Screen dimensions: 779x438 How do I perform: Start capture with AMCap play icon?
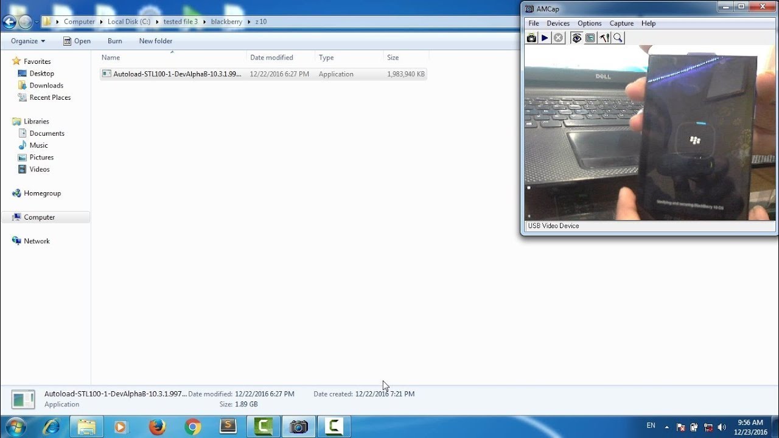pyautogui.click(x=545, y=38)
